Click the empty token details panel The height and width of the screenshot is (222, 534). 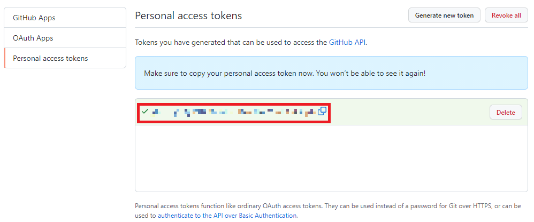click(x=331, y=158)
